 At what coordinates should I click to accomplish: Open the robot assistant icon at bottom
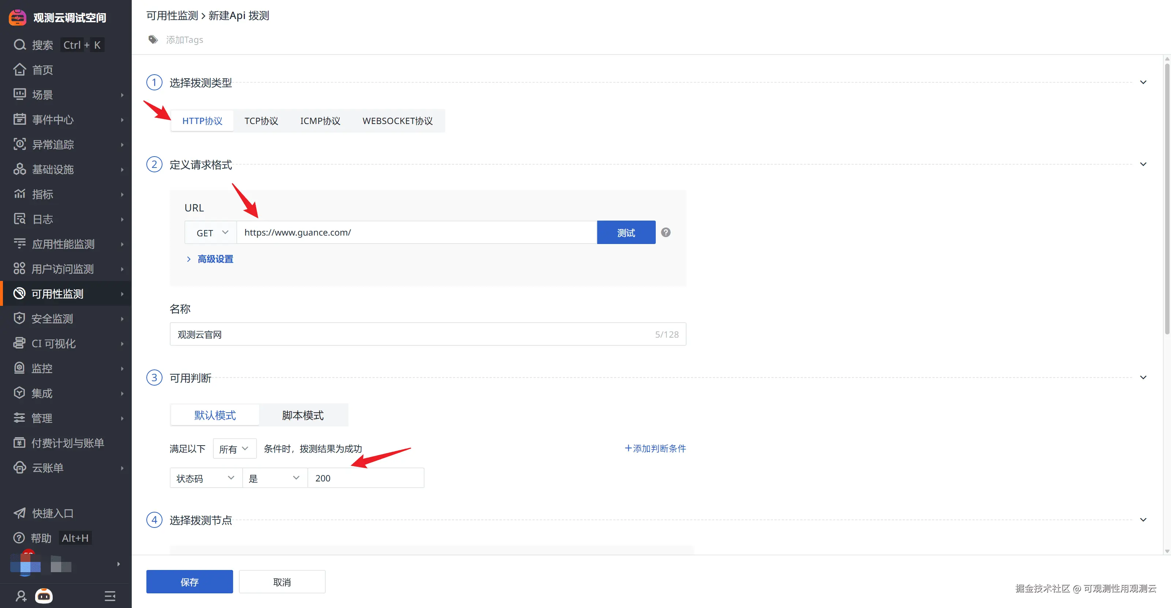[44, 595]
